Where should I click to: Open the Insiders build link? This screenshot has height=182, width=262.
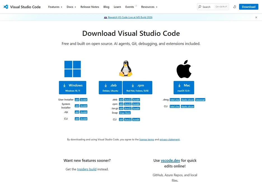(87, 169)
